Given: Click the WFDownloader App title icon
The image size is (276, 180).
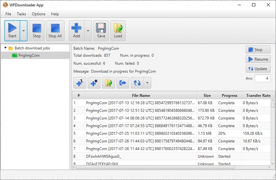Looking at the screenshot, I should click(5, 5).
